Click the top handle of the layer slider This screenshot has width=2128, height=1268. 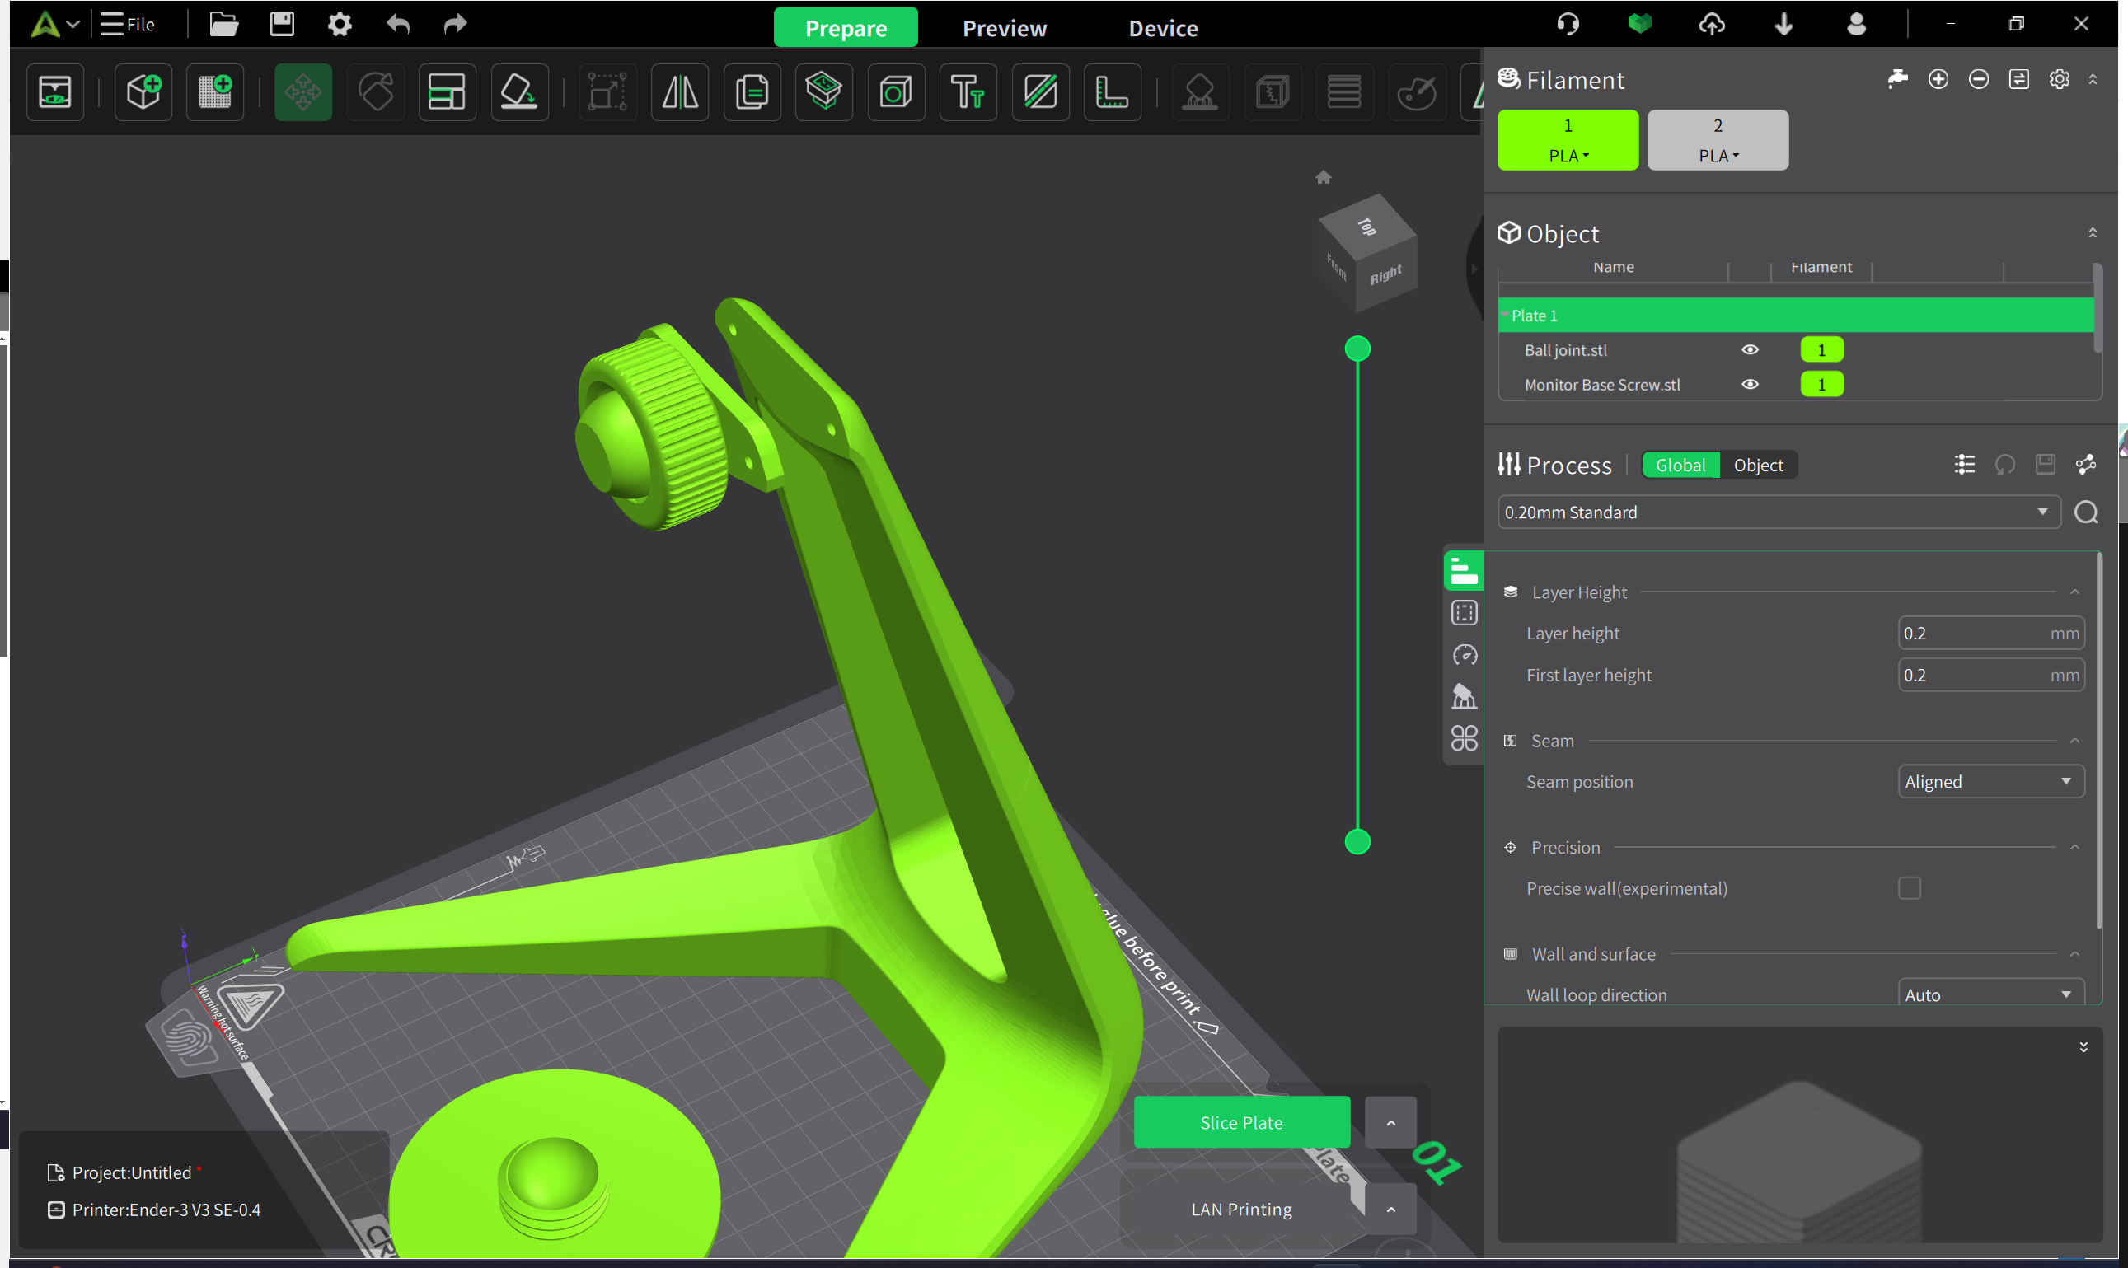pos(1357,349)
